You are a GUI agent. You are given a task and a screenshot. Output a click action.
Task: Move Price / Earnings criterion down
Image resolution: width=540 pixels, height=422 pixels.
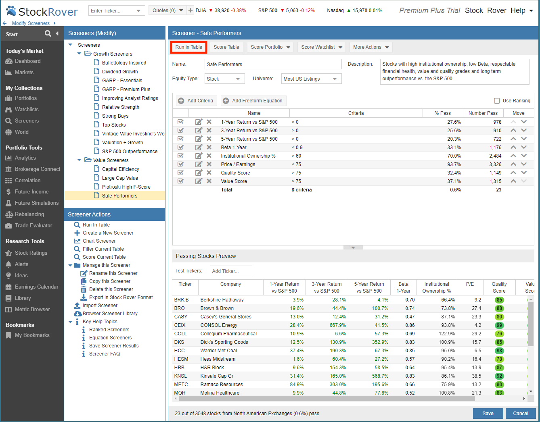click(523, 164)
